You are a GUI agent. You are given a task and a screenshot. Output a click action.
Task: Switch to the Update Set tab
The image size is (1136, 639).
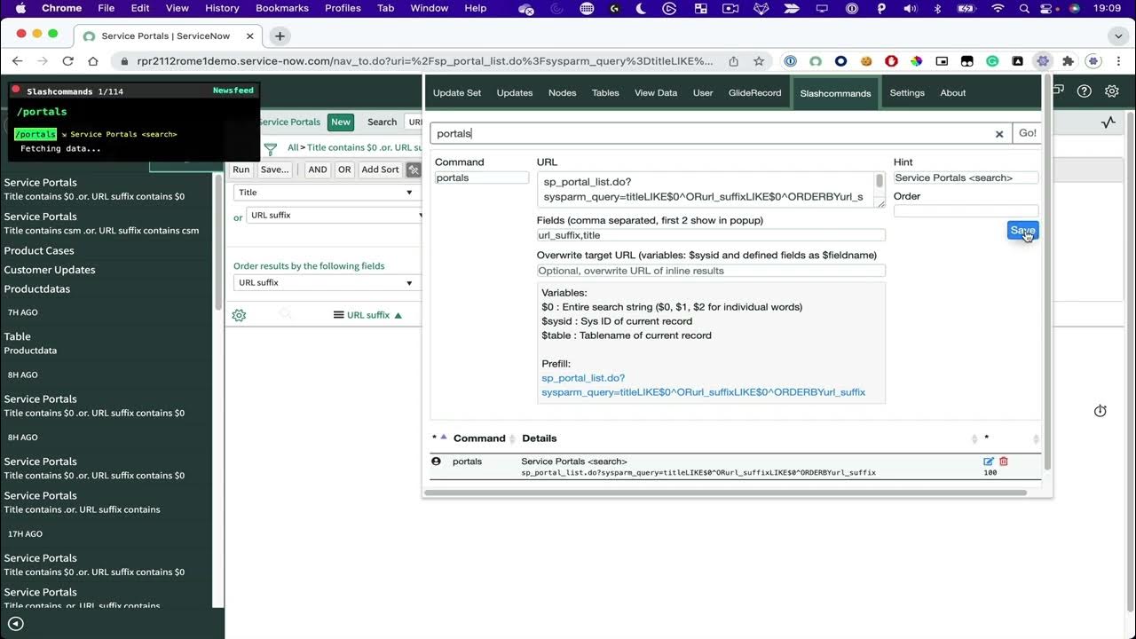pyautogui.click(x=457, y=93)
